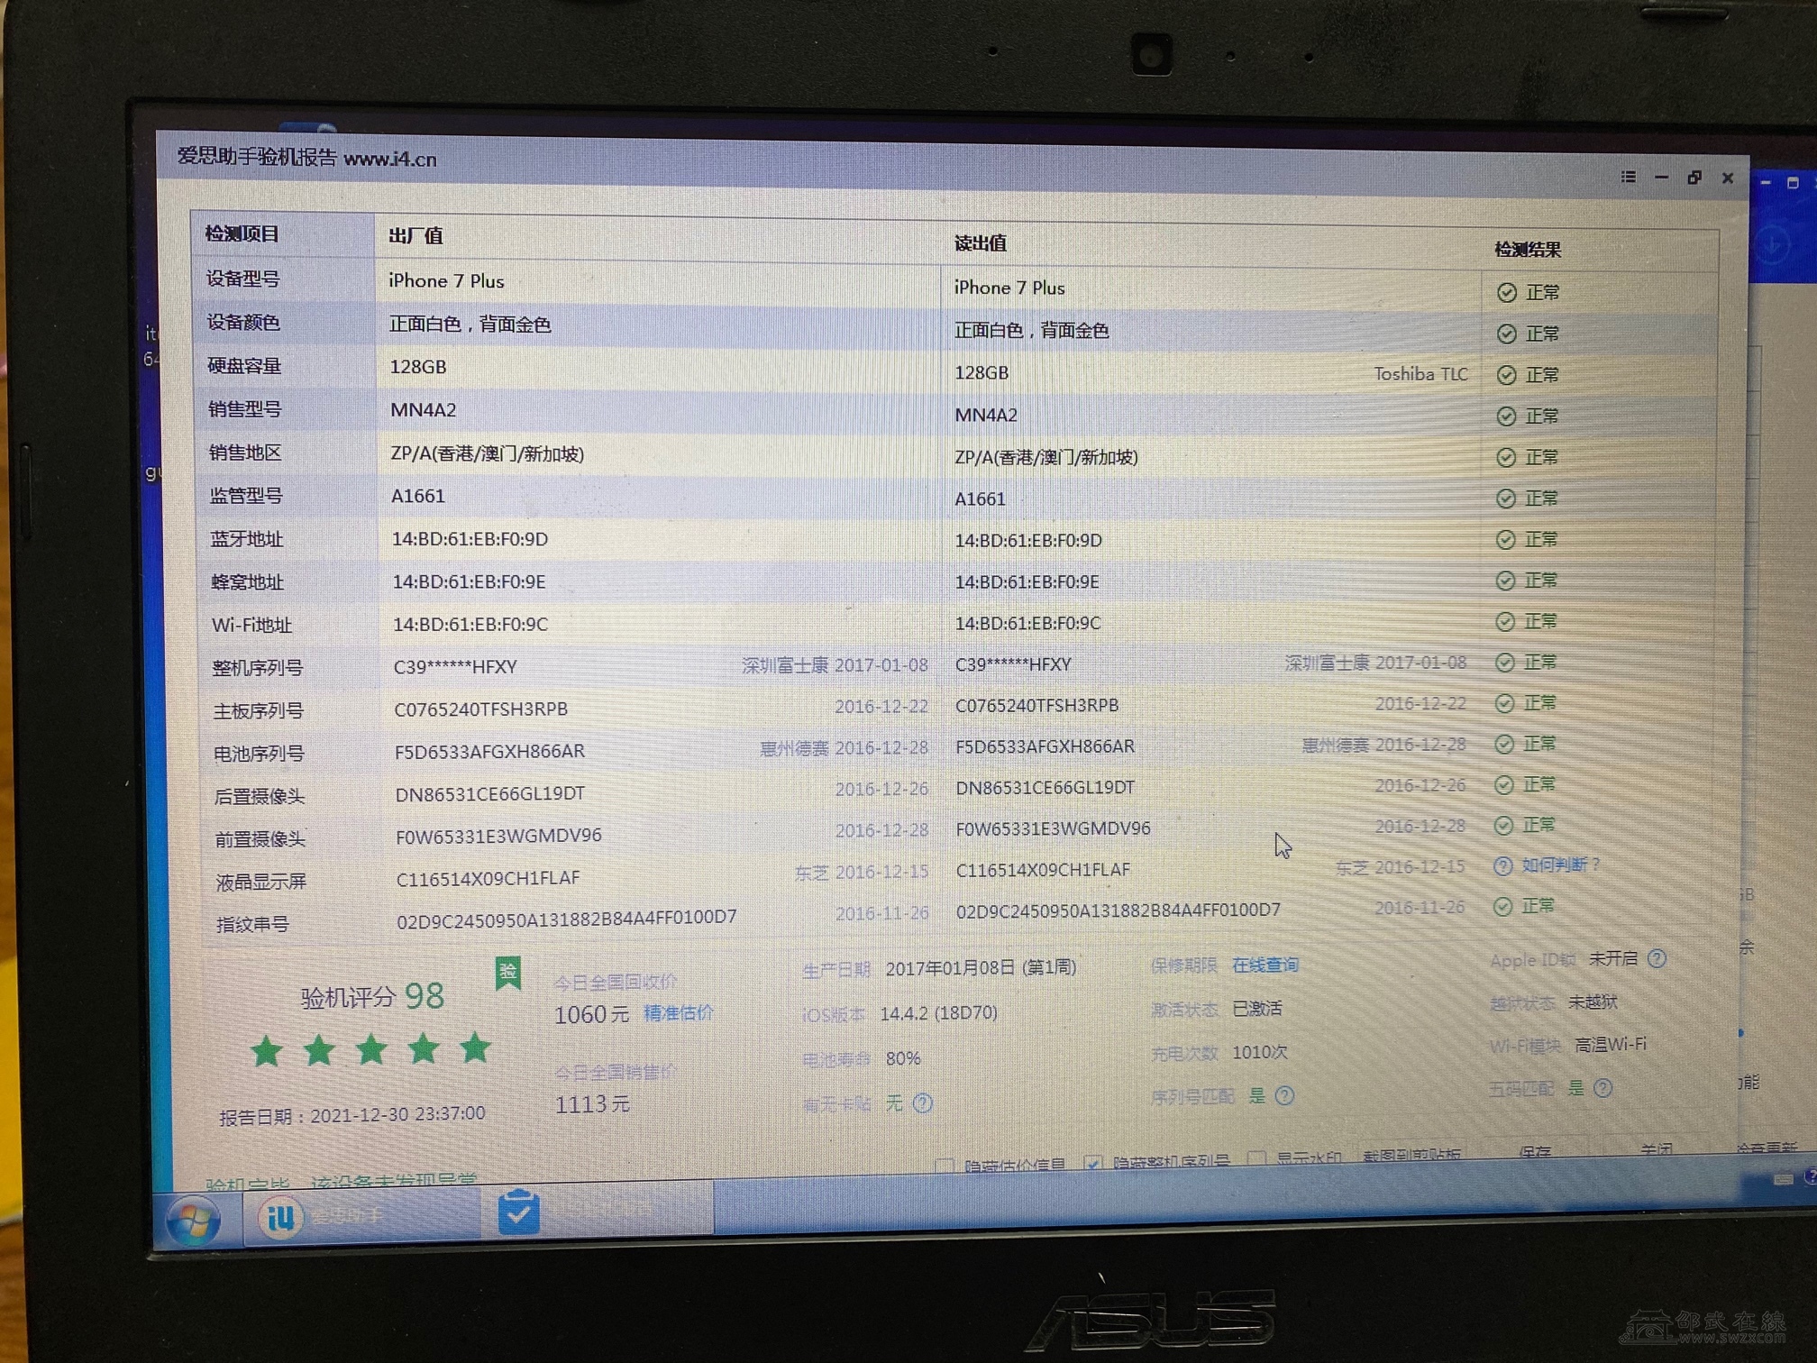Click the help icon beside 序列号匹配
Image resolution: width=1817 pixels, height=1363 pixels.
coord(1285,1095)
